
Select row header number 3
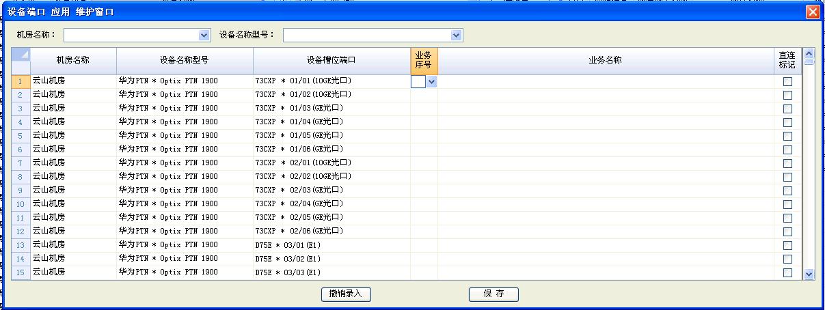coord(21,109)
